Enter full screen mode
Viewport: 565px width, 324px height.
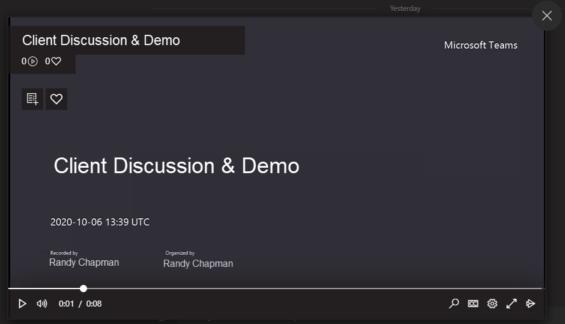[512, 304]
